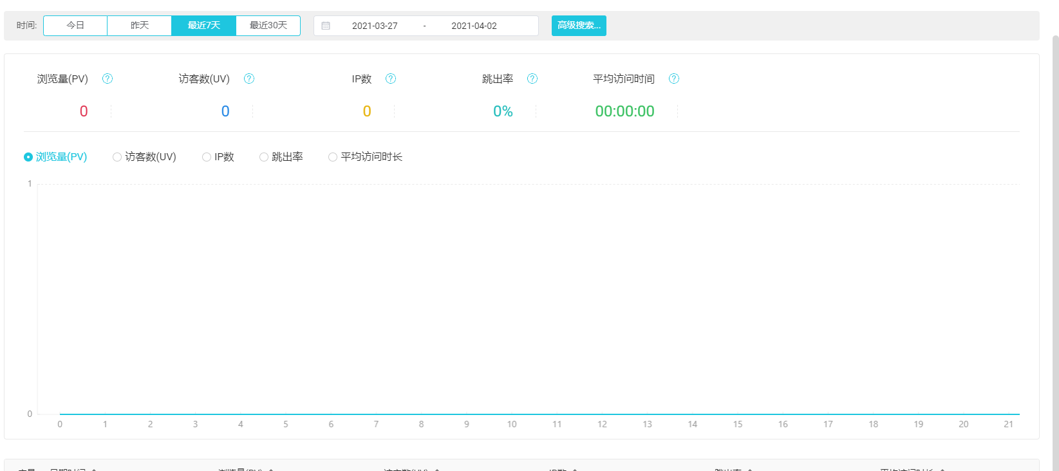Edit the end date 2021-04-02
The image size is (1059, 471).
coord(474,26)
